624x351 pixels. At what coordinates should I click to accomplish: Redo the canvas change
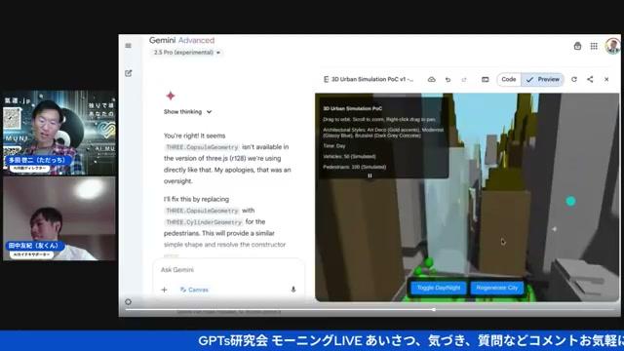tap(464, 80)
